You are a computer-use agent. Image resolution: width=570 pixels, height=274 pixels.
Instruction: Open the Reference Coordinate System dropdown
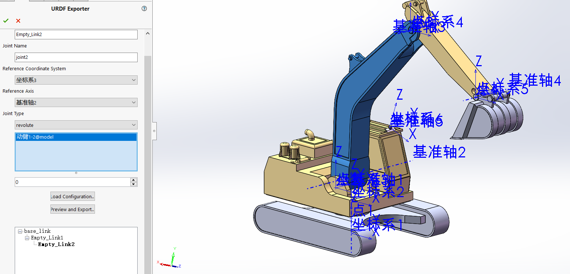(x=76, y=80)
